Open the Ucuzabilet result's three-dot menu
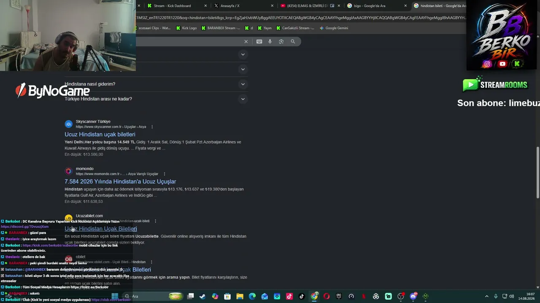This screenshot has height=303, width=540. coord(155,221)
